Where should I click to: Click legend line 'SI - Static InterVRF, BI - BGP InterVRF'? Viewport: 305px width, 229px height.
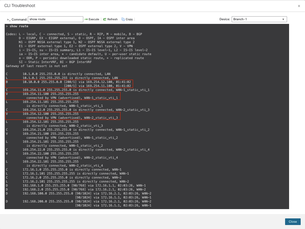pos(55,62)
